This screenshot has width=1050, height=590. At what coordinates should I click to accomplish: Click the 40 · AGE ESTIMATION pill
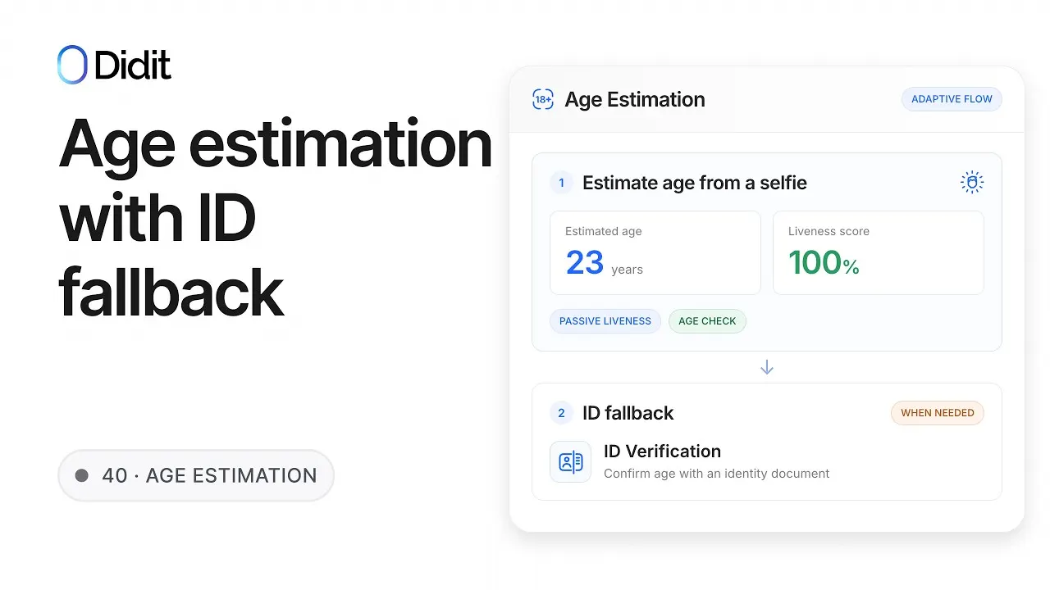(196, 475)
